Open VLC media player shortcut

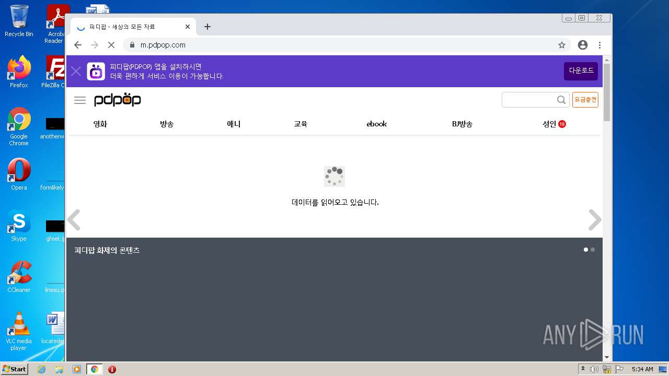pyautogui.click(x=19, y=331)
